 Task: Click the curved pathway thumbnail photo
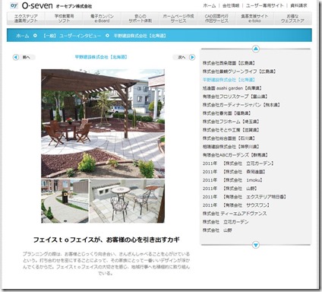65,202
